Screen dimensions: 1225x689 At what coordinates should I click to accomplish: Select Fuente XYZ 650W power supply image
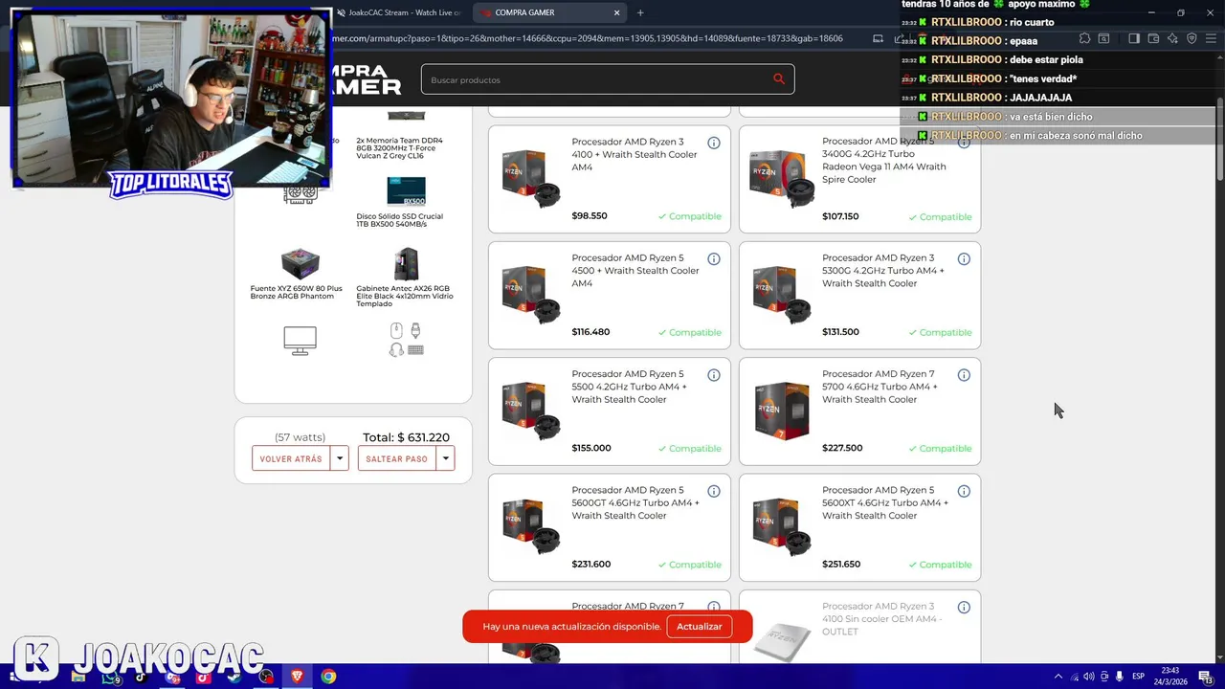coord(300,263)
